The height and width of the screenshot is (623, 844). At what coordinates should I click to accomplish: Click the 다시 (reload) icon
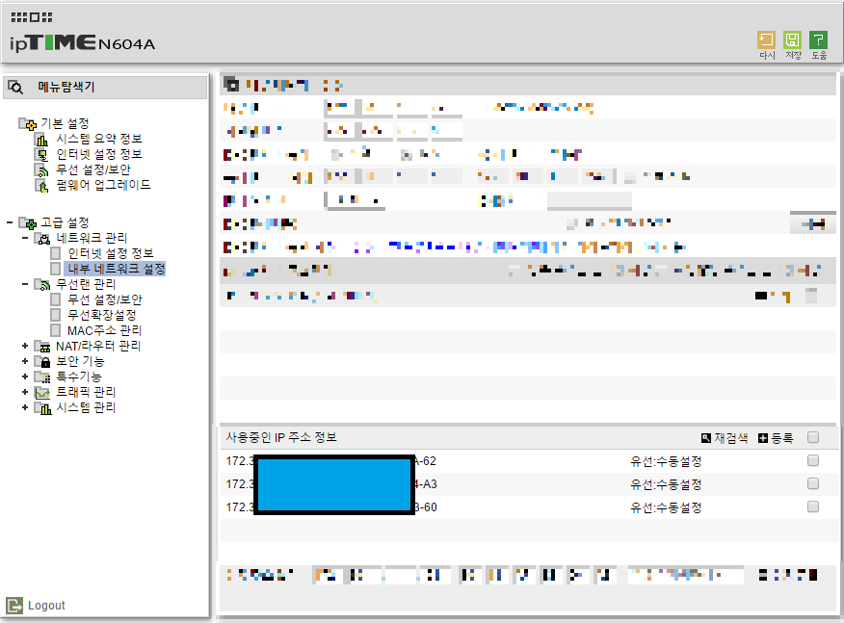click(x=766, y=40)
